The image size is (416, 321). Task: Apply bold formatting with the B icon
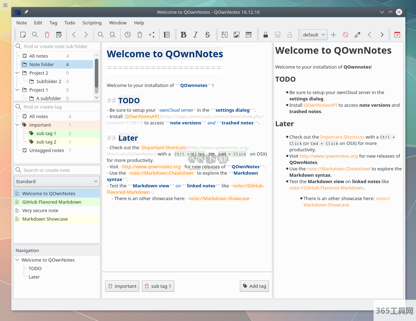click(x=183, y=35)
